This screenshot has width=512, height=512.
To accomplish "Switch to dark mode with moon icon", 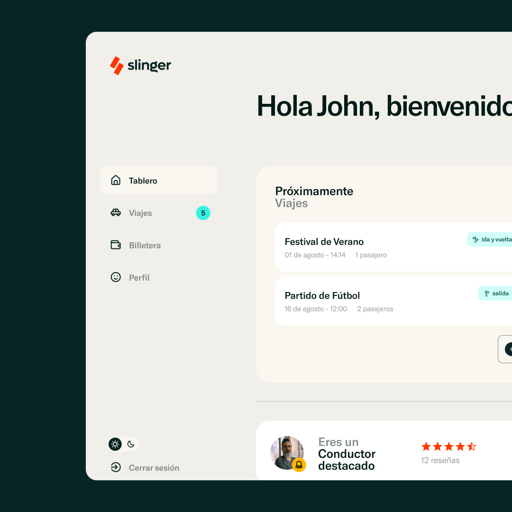I will pos(131,444).
